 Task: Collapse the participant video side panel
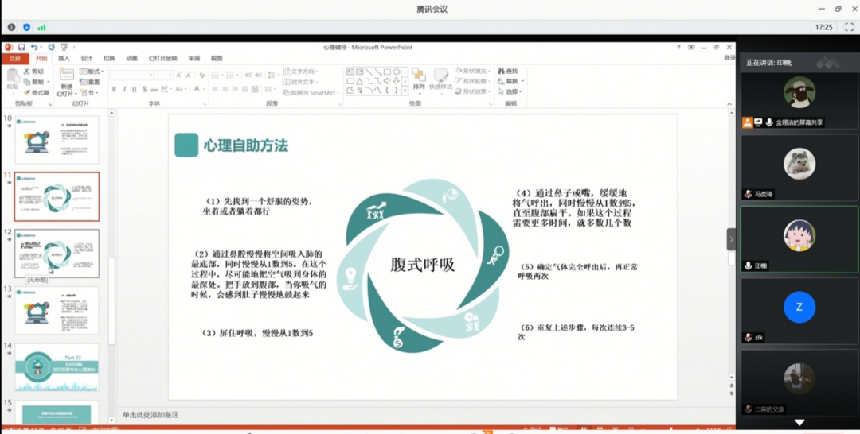click(731, 239)
